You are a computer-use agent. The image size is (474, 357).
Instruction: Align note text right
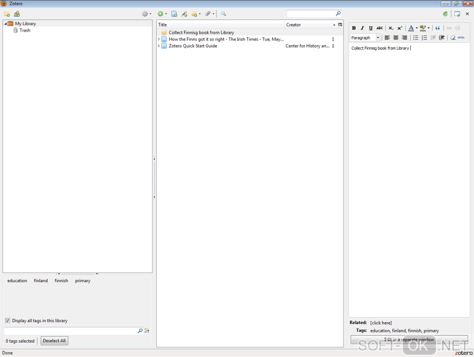pos(404,38)
